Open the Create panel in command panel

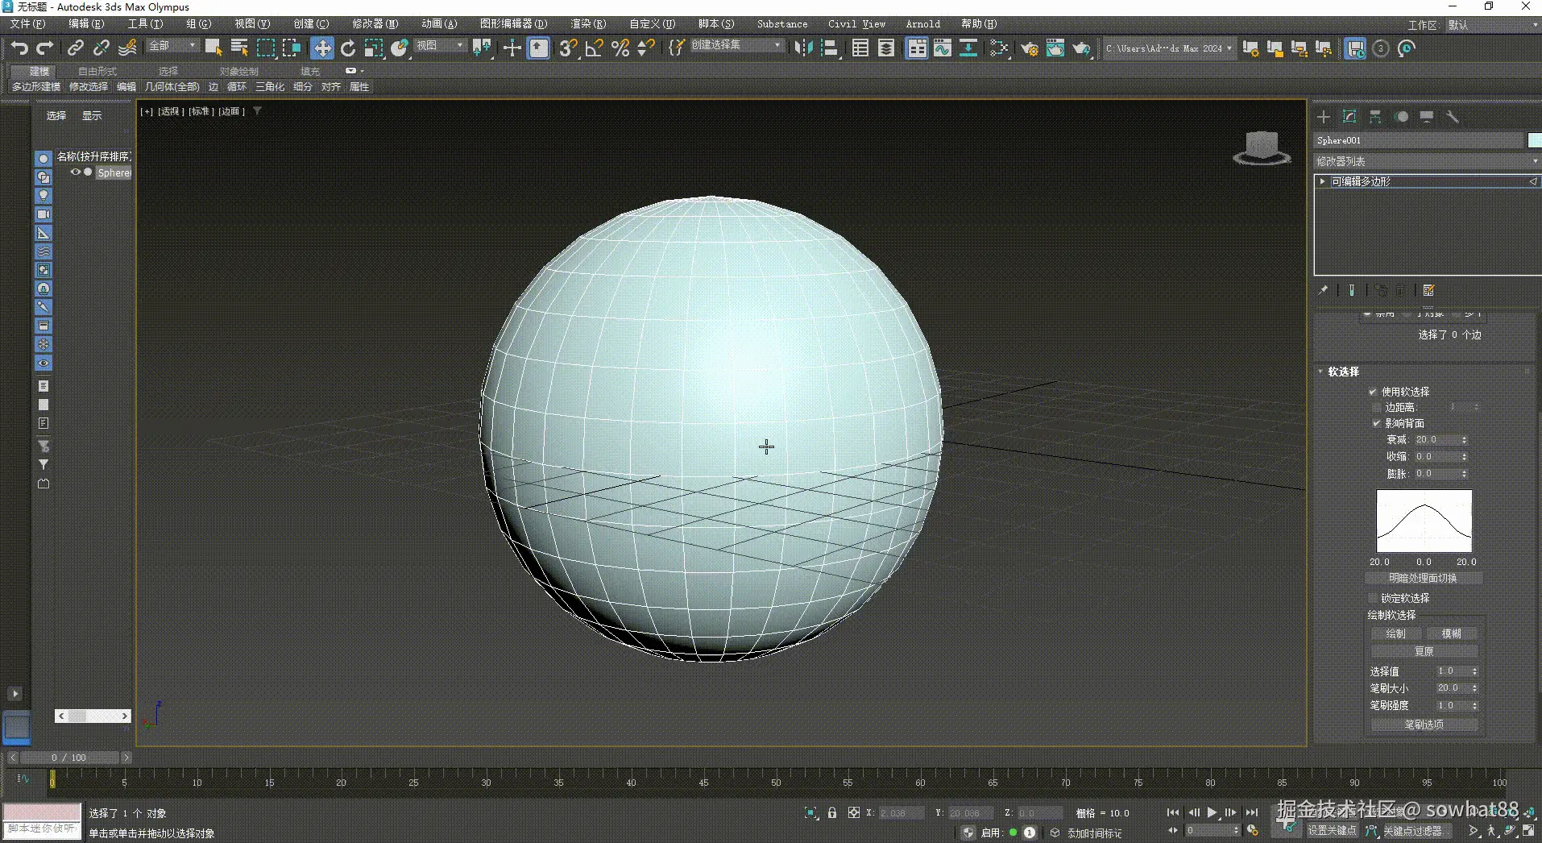point(1324,117)
